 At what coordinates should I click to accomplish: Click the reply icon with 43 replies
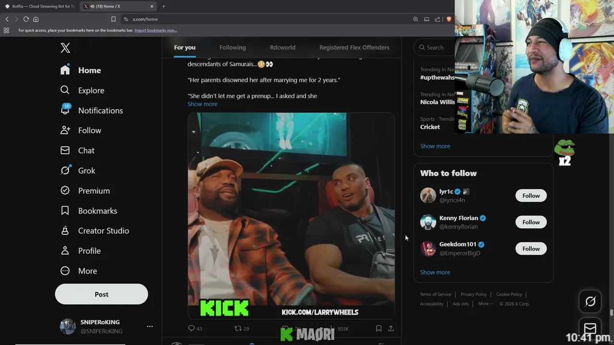(191, 328)
